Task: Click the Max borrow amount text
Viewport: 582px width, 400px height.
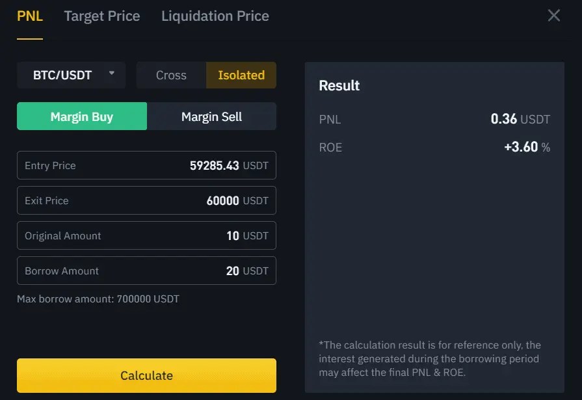Action: pos(98,299)
